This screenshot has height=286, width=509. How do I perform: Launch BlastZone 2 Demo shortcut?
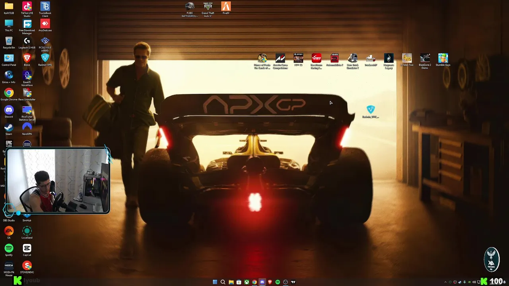pos(425,61)
